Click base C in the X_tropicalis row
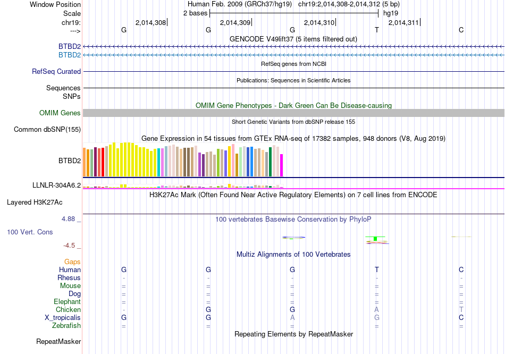 pos(461,318)
